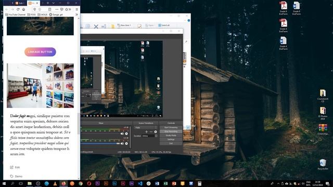
Task: Go to Firefox home page
Action: (x=23, y=9)
